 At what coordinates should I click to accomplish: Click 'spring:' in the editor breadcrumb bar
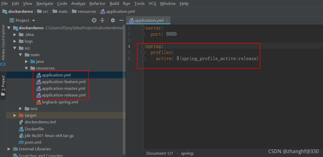coord(187,153)
